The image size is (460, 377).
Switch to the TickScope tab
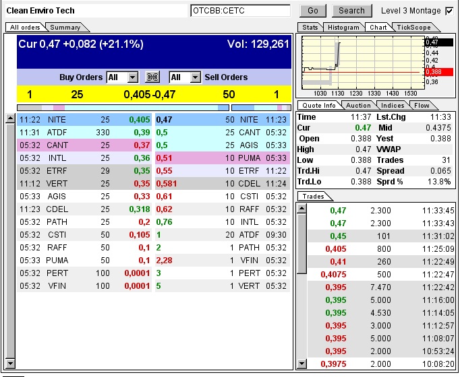point(413,27)
